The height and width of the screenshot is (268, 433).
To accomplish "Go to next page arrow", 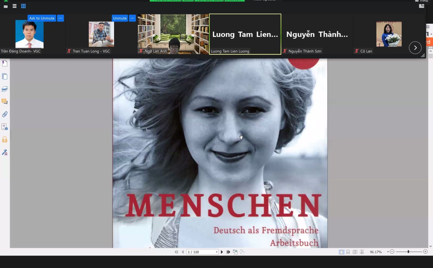I will 222,252.
